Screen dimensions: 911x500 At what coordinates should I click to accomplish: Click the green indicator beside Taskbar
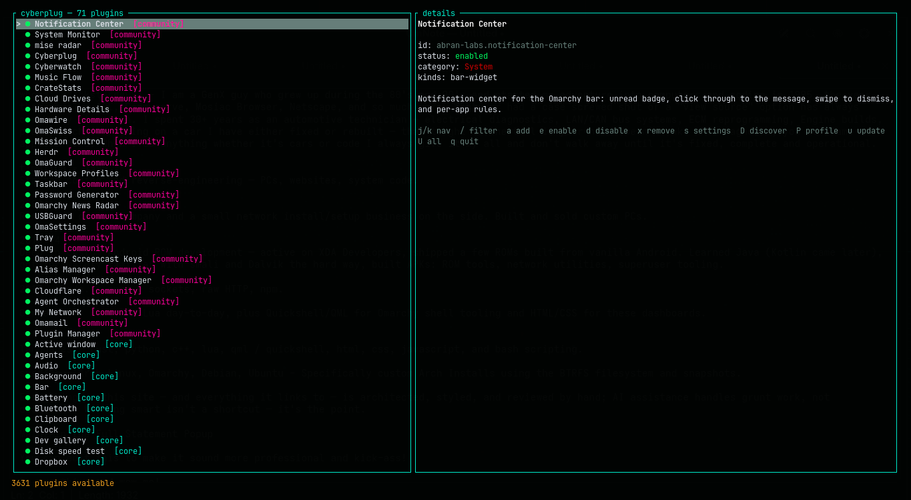[x=28, y=184]
